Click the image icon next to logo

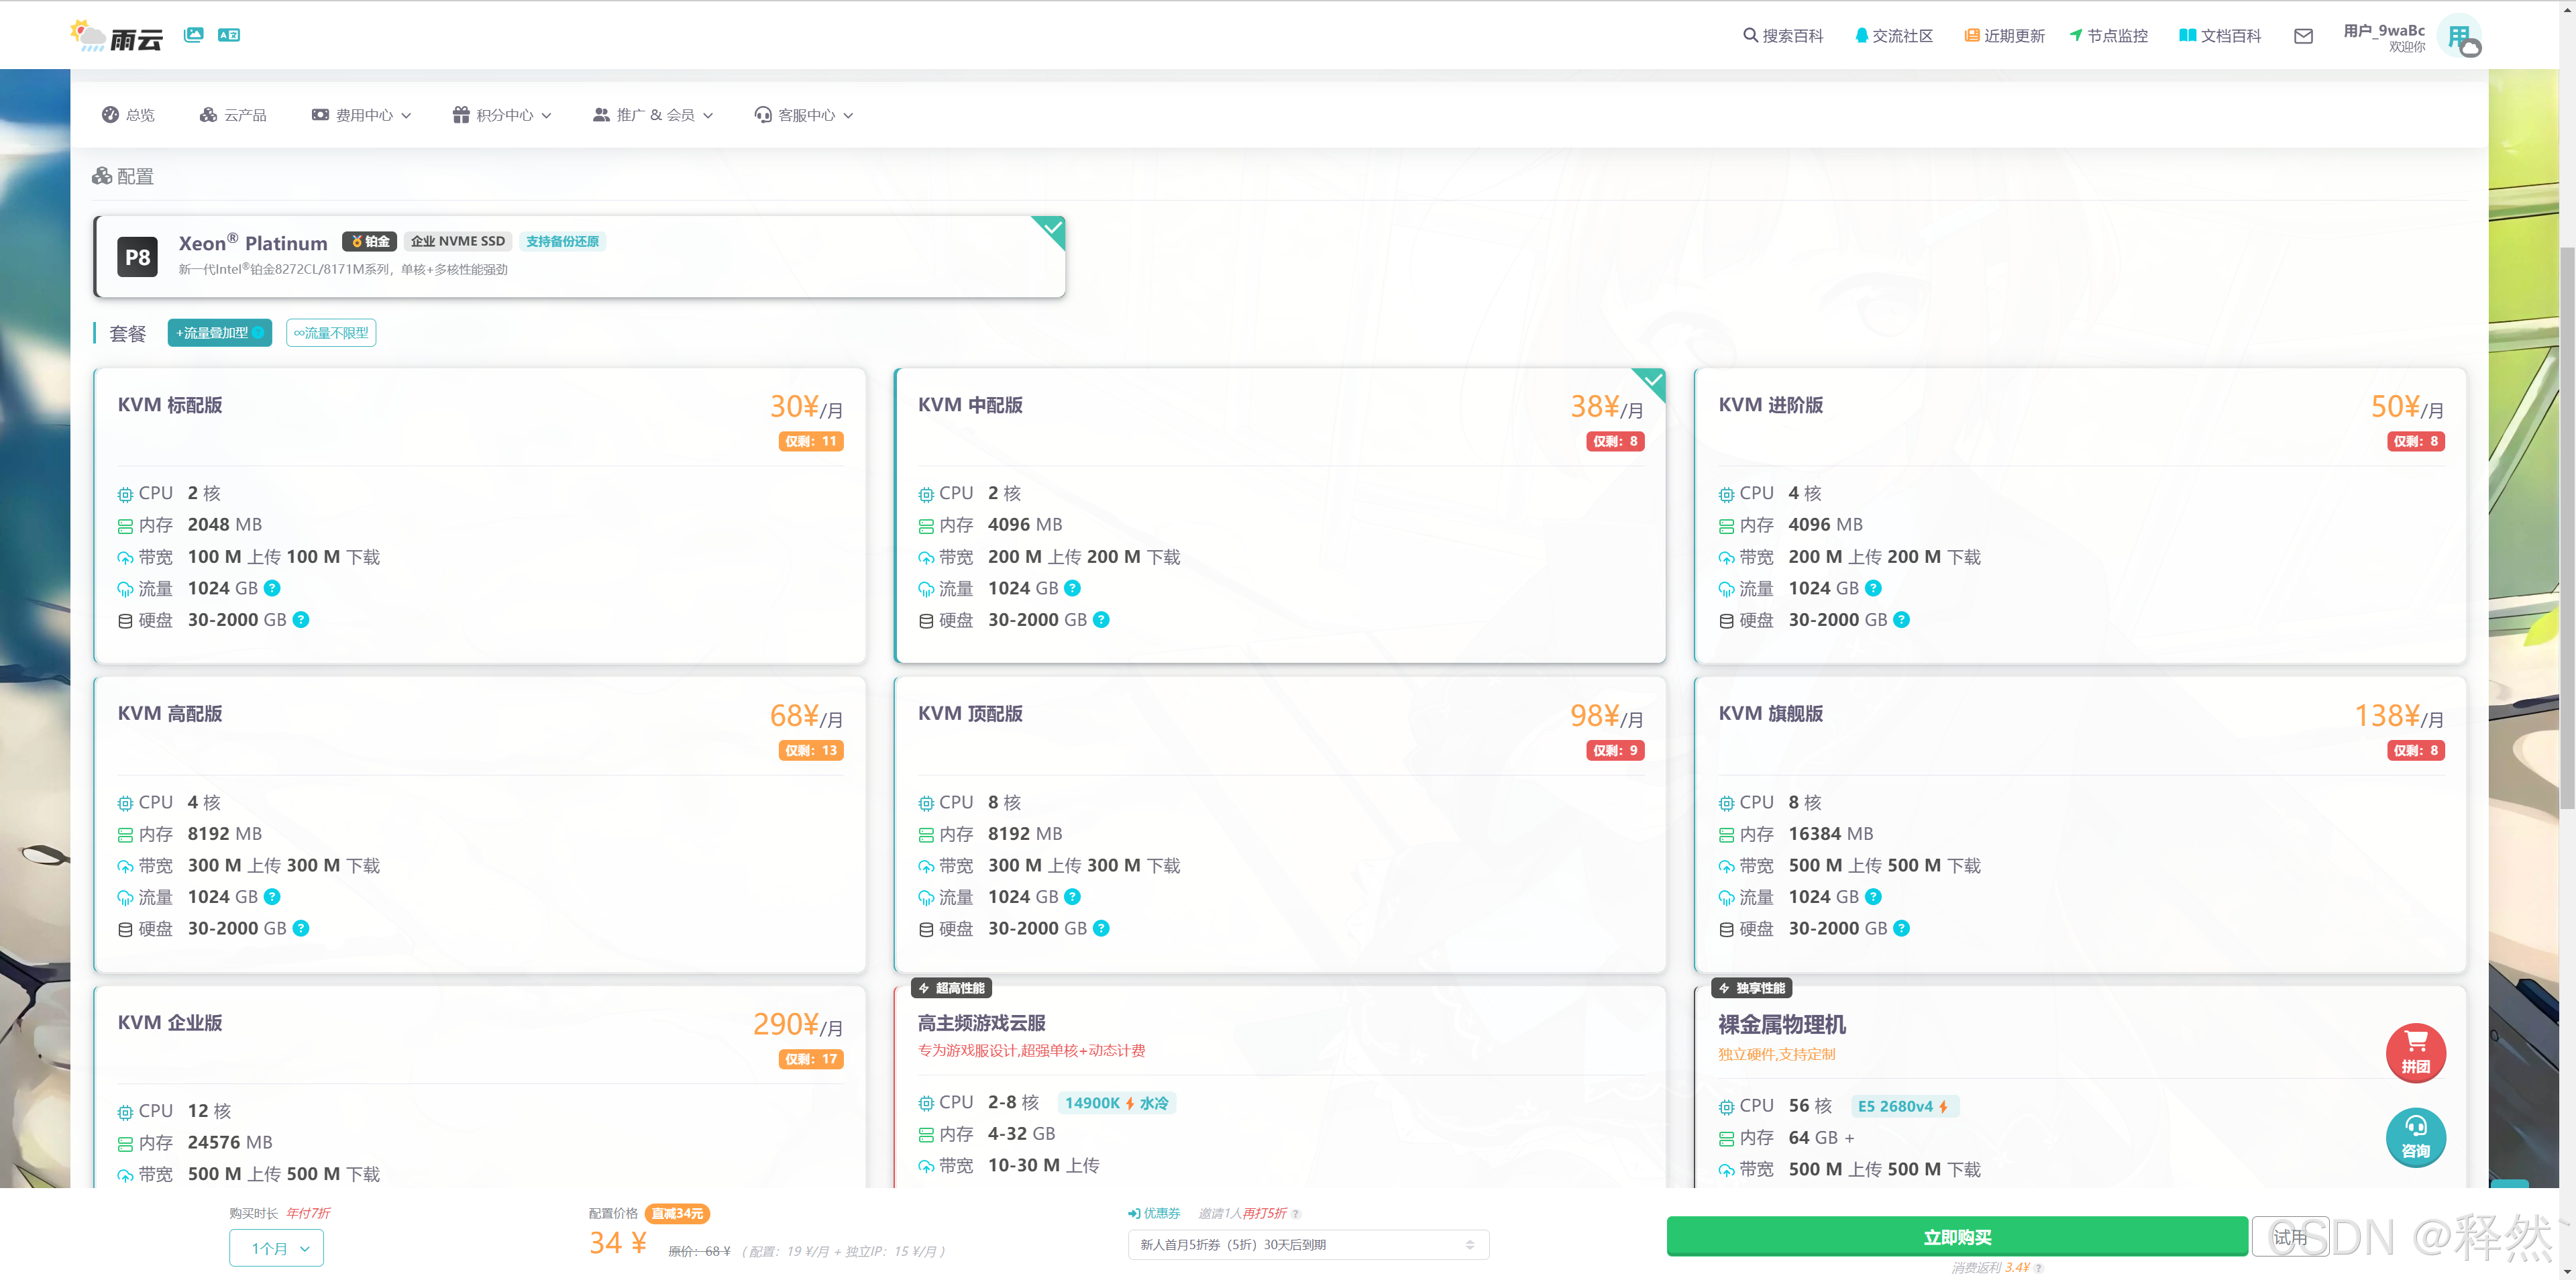click(x=194, y=35)
